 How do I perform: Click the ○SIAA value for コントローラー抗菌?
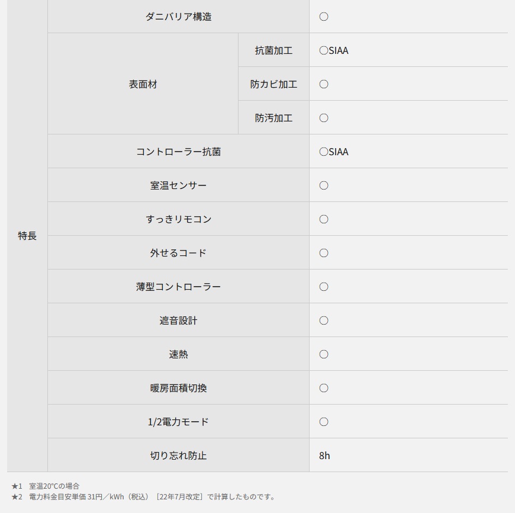334,152
